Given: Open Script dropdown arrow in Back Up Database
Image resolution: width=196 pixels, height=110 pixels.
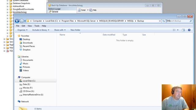Looking at the screenshot, I should [x=88, y=10].
